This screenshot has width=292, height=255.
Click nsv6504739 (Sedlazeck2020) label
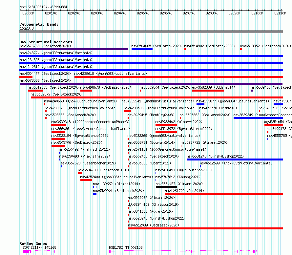pos(103,170)
